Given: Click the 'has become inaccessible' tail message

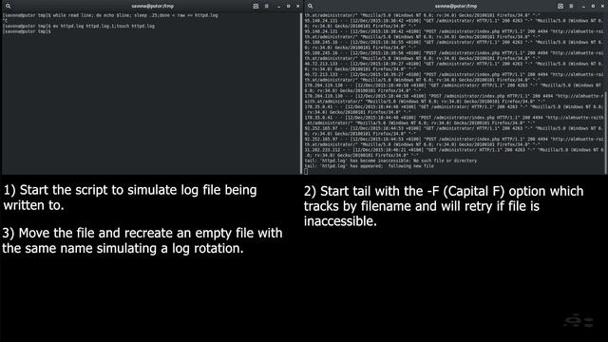Looking at the screenshot, I should (x=390, y=161).
